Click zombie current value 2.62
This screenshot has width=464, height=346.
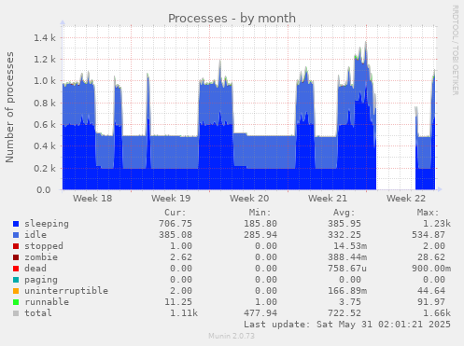181,257
